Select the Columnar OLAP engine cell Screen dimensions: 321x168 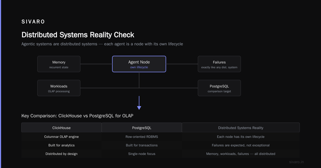(62, 137)
